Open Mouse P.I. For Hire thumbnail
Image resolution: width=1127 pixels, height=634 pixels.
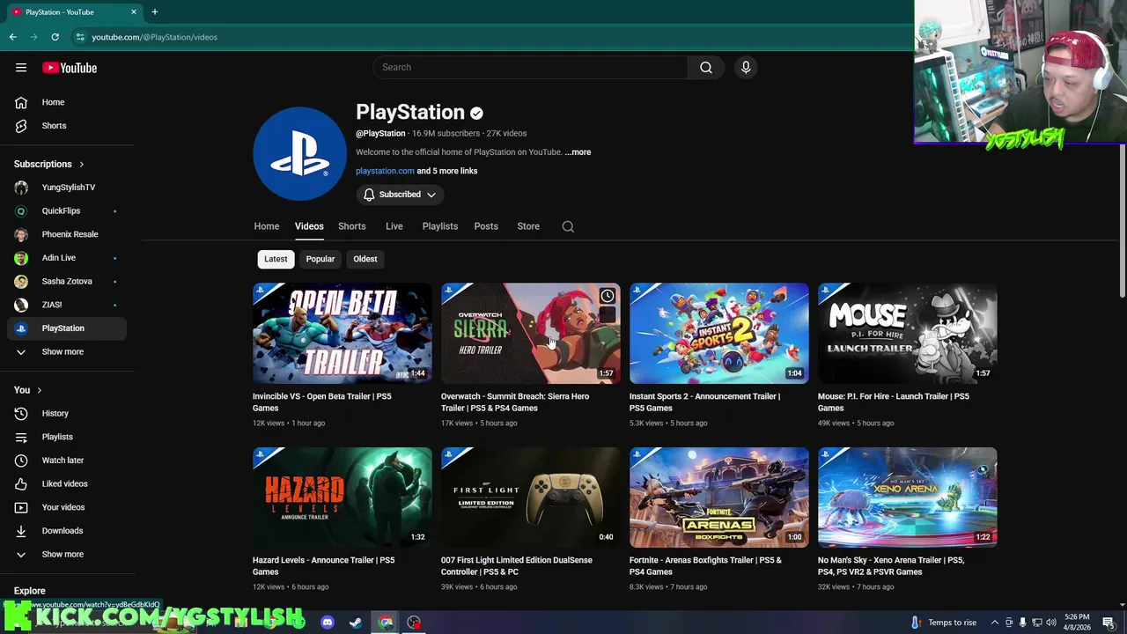pos(908,334)
